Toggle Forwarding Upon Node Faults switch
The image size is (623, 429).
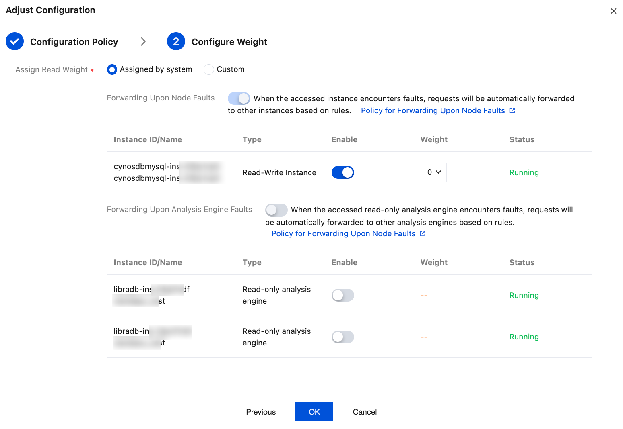click(x=239, y=98)
